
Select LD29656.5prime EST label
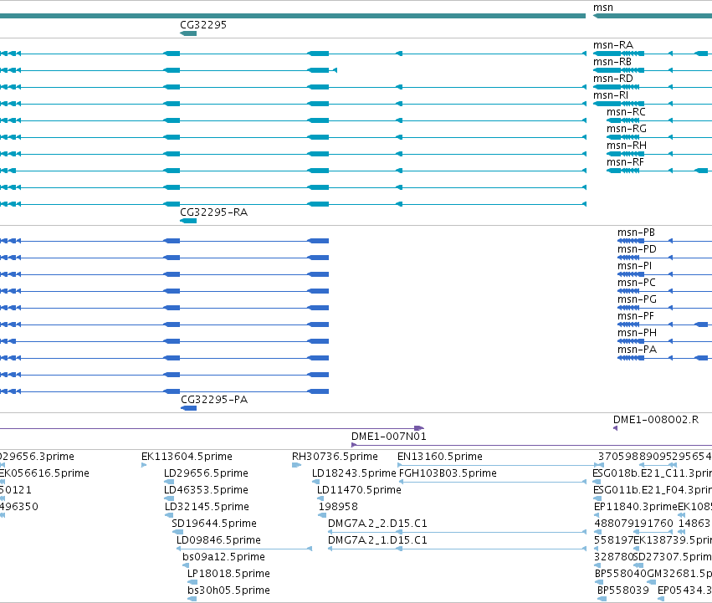pos(206,473)
